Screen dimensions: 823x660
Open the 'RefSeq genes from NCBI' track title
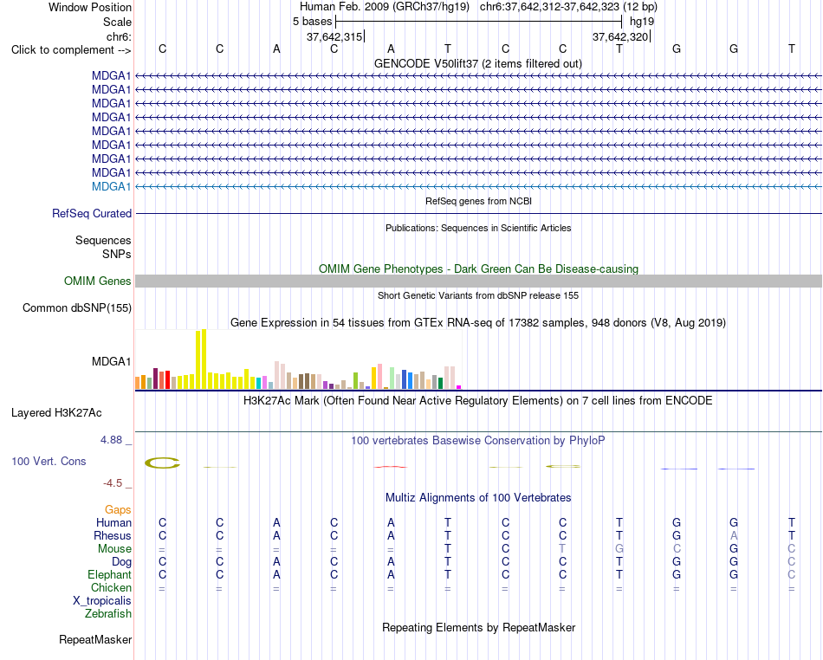(x=479, y=201)
